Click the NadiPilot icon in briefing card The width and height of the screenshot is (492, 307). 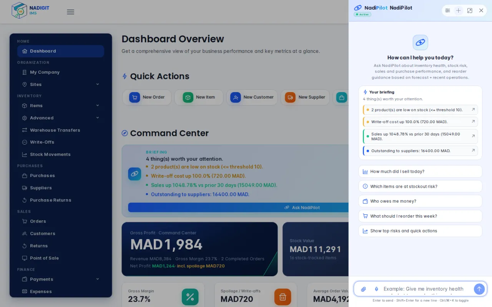tap(135, 174)
